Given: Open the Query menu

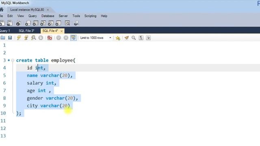Looking at the screenshot, I should click(x=32, y=16).
